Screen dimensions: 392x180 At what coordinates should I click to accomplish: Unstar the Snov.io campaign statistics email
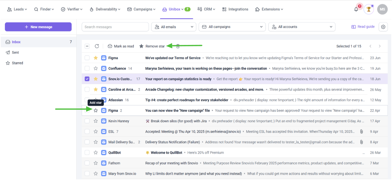pyautogui.click(x=96, y=79)
